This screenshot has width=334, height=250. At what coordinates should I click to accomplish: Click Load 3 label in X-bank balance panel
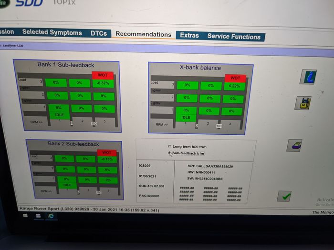(162, 83)
